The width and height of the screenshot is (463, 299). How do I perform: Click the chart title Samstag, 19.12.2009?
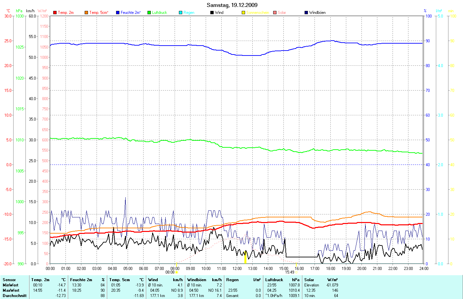tap(232, 5)
